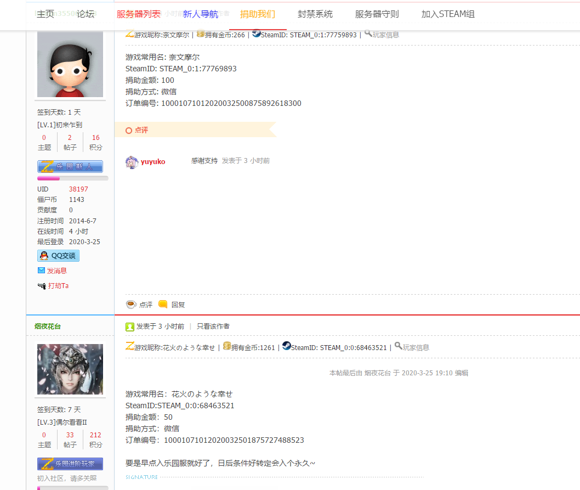Select 服务器列表 in the navigation bar
The image size is (580, 490).
pyautogui.click(x=138, y=14)
